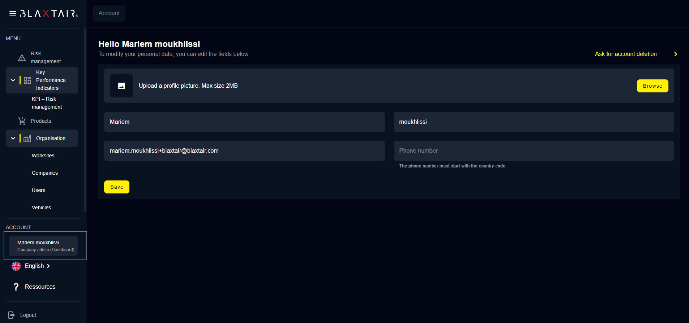The height and width of the screenshot is (323, 689).
Task: Click the Ressources question mark icon
Action: [16, 287]
